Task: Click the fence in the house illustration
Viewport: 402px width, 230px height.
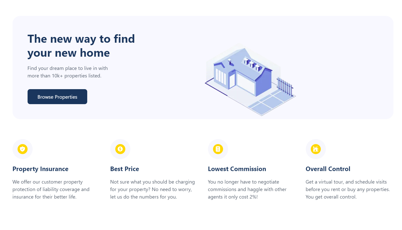Action: (x=285, y=87)
